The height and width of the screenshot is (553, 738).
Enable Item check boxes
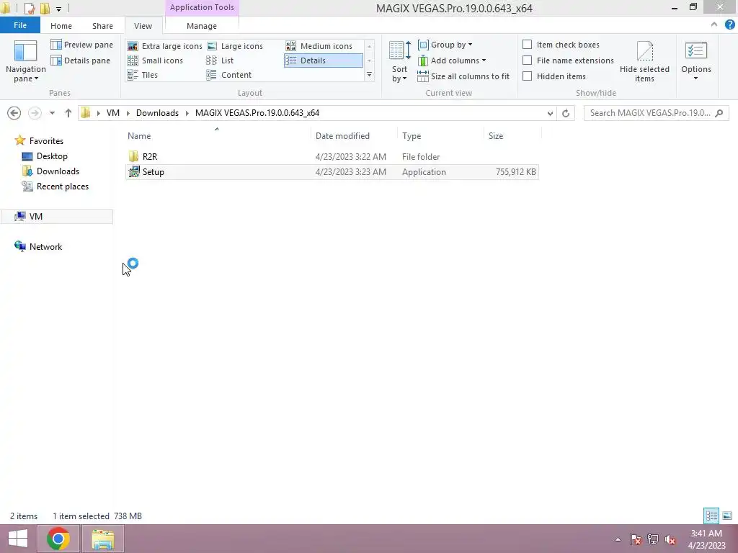[x=527, y=44]
